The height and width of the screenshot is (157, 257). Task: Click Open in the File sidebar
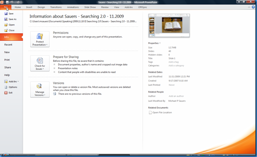pos(9,25)
